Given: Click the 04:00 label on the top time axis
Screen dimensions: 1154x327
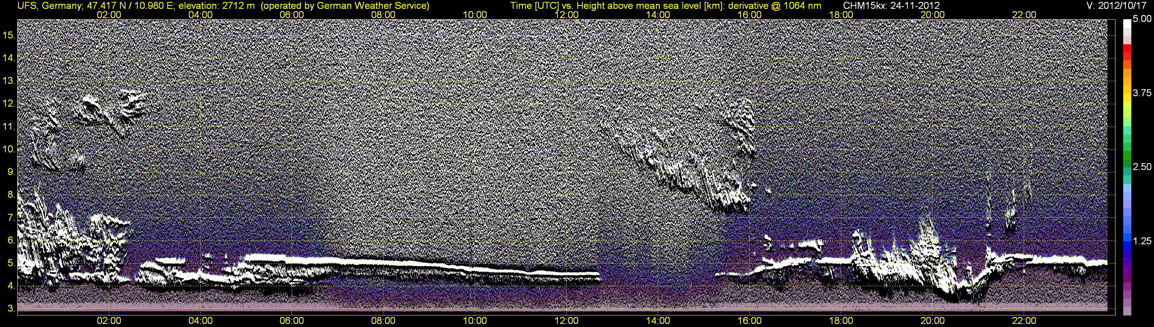Looking at the screenshot, I should tap(200, 15).
